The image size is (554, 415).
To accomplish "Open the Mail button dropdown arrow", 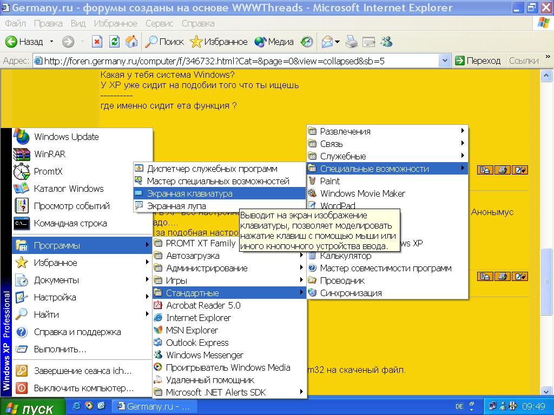I will (337, 42).
